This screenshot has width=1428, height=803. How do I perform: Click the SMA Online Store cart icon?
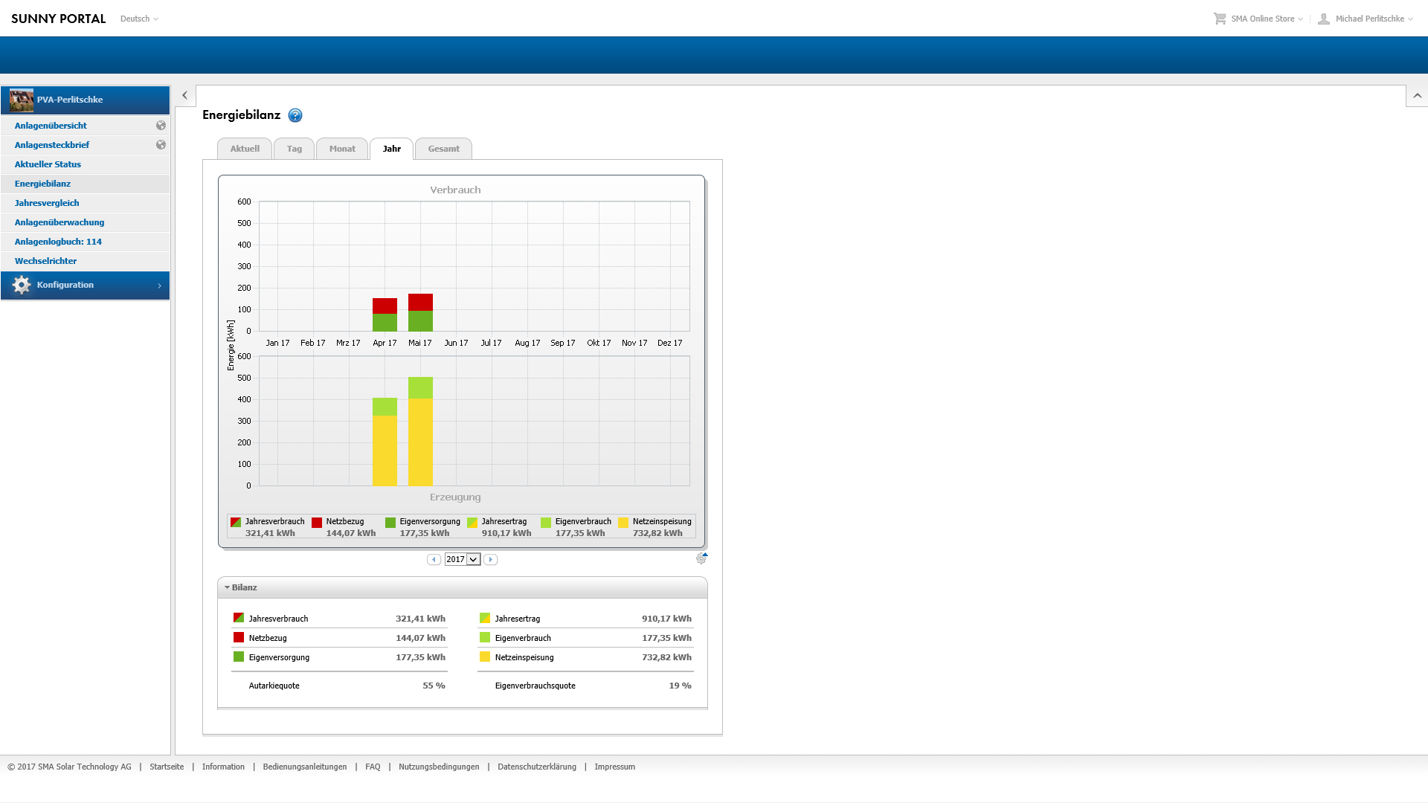point(1220,19)
